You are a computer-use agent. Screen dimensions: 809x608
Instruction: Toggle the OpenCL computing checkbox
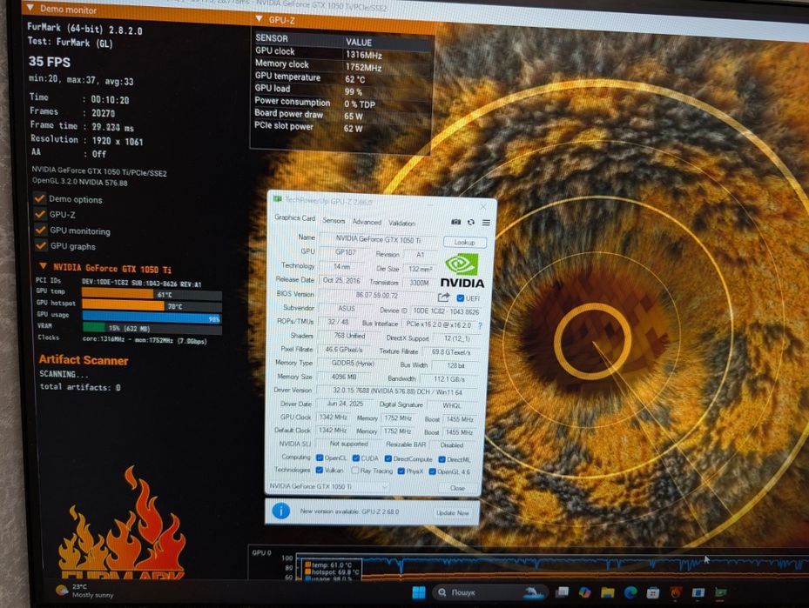(320, 458)
